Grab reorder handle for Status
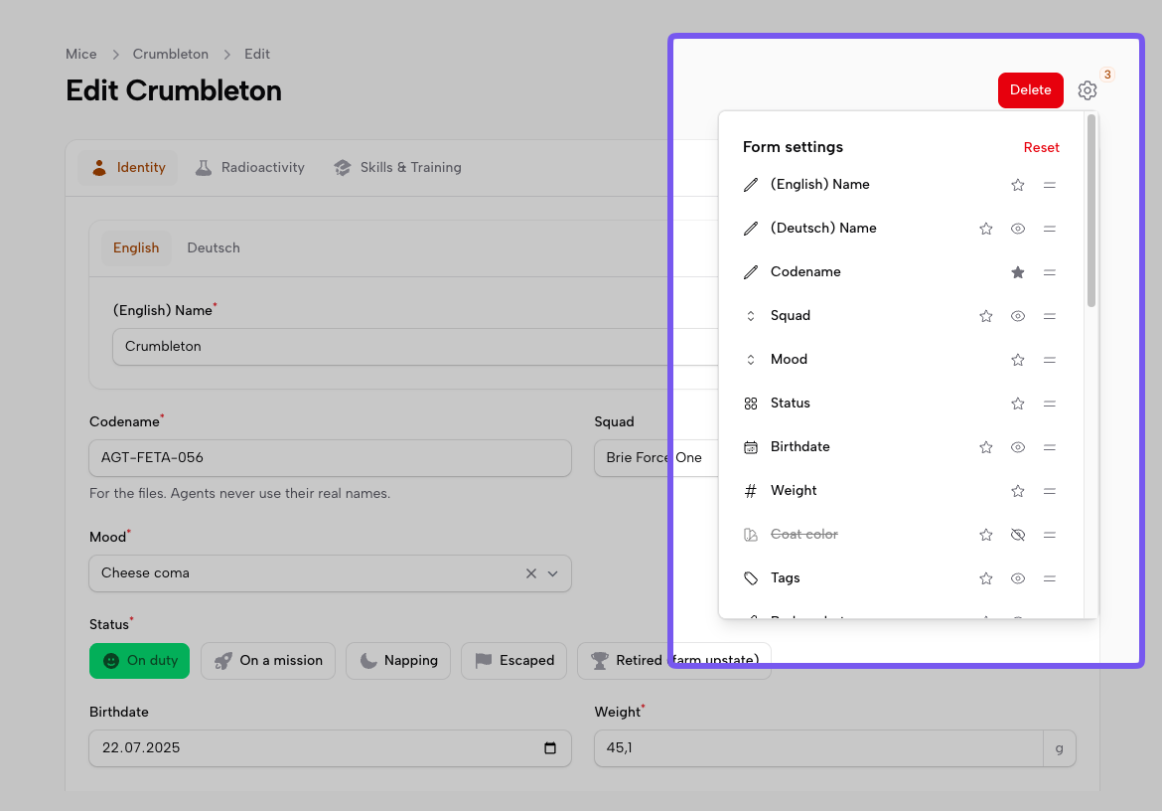Screen dimensions: 1162x811 [1050, 405]
